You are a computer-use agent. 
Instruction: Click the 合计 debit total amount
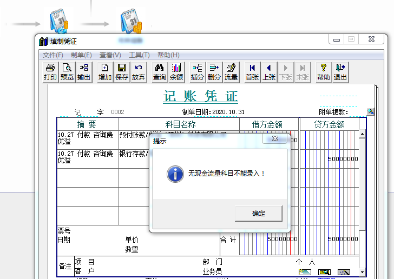pos(283,239)
